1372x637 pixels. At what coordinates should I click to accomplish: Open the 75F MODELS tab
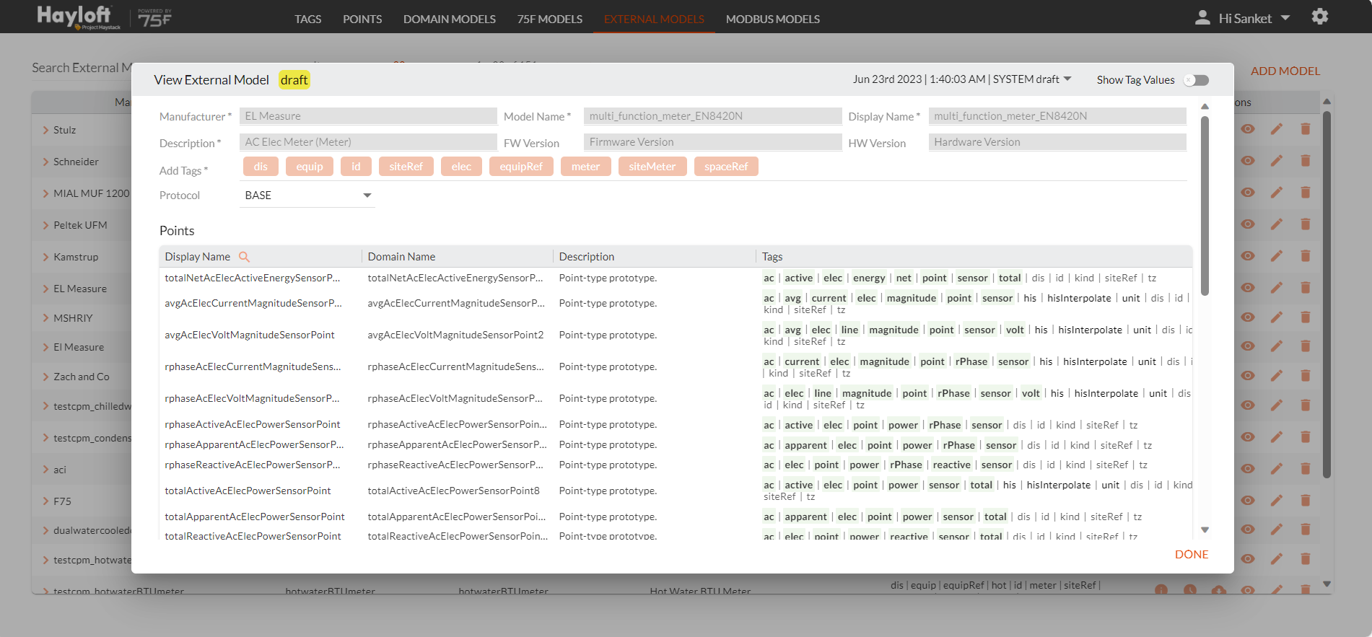click(x=550, y=19)
